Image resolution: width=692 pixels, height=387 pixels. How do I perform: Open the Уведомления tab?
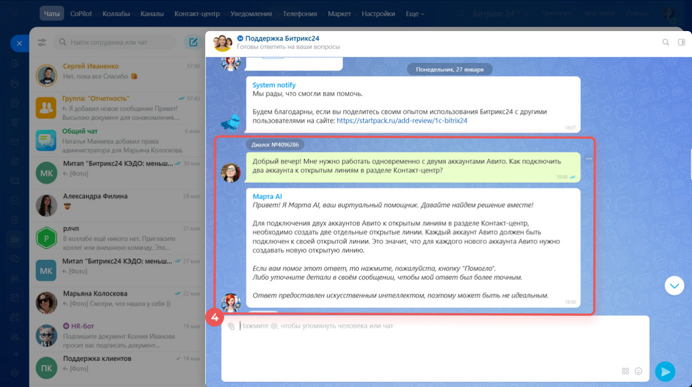click(x=251, y=13)
